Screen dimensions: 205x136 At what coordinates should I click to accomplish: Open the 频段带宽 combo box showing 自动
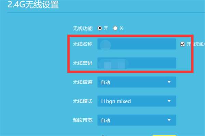[x=137, y=120]
